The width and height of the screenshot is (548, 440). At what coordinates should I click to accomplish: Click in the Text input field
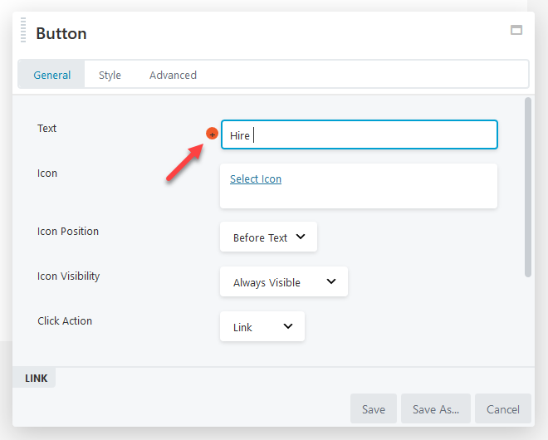(360, 134)
